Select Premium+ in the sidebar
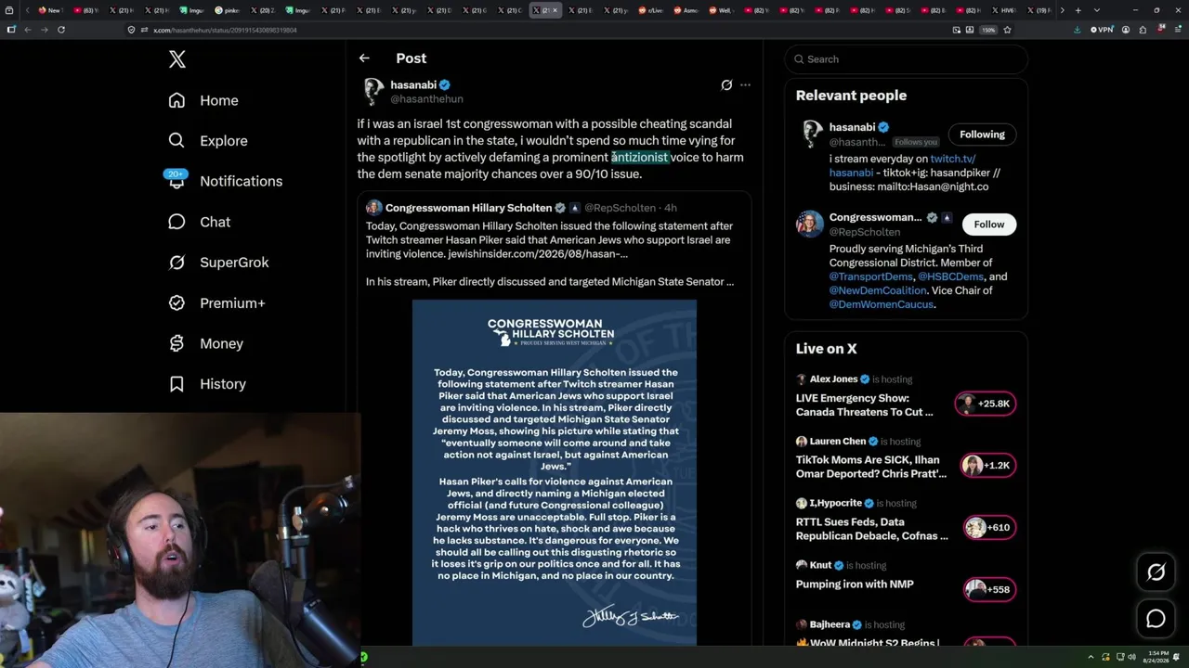 [216, 302]
